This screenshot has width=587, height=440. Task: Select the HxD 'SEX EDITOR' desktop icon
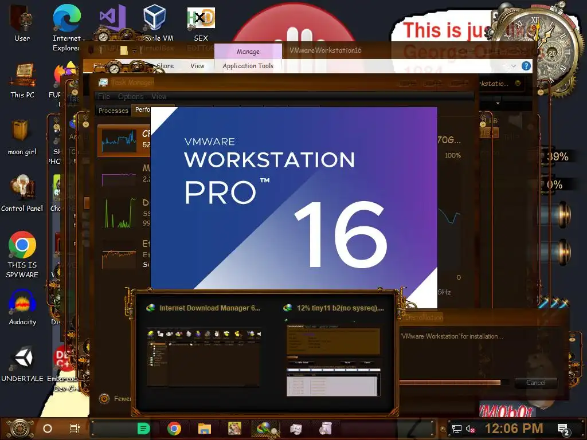(201, 22)
